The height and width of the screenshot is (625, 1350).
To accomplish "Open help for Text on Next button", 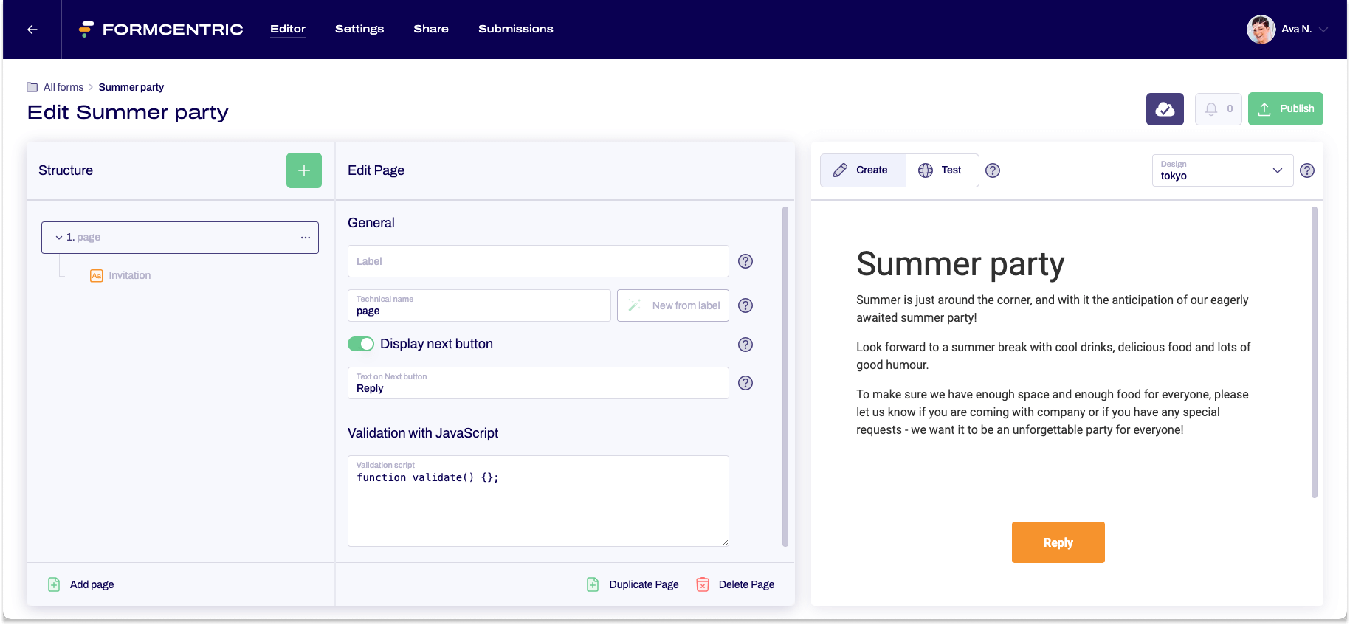I will [x=745, y=383].
